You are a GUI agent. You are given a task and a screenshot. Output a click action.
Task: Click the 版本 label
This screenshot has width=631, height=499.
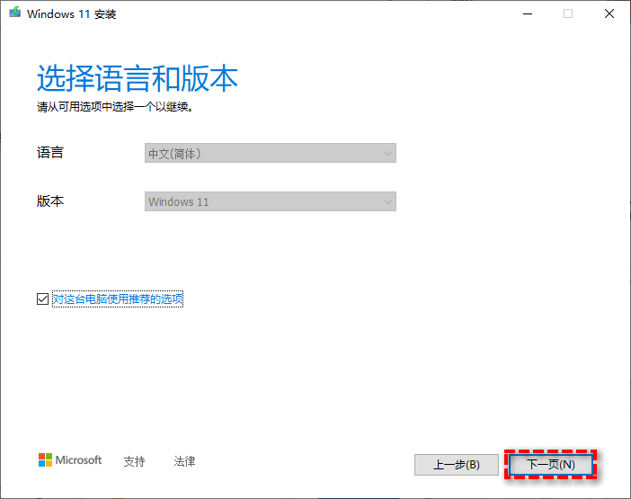coord(50,200)
